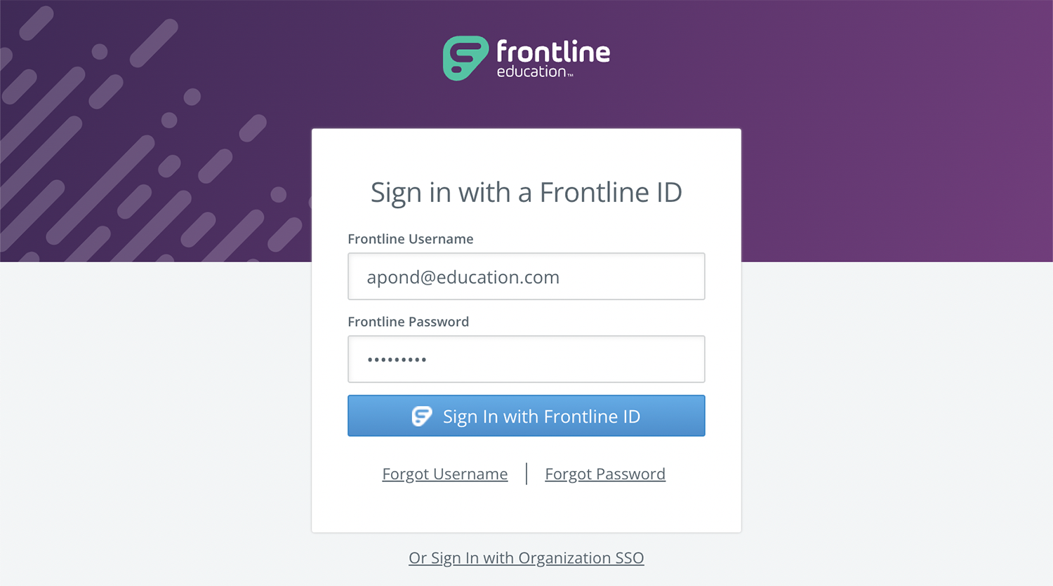Open the Forgot Password link

[605, 474]
